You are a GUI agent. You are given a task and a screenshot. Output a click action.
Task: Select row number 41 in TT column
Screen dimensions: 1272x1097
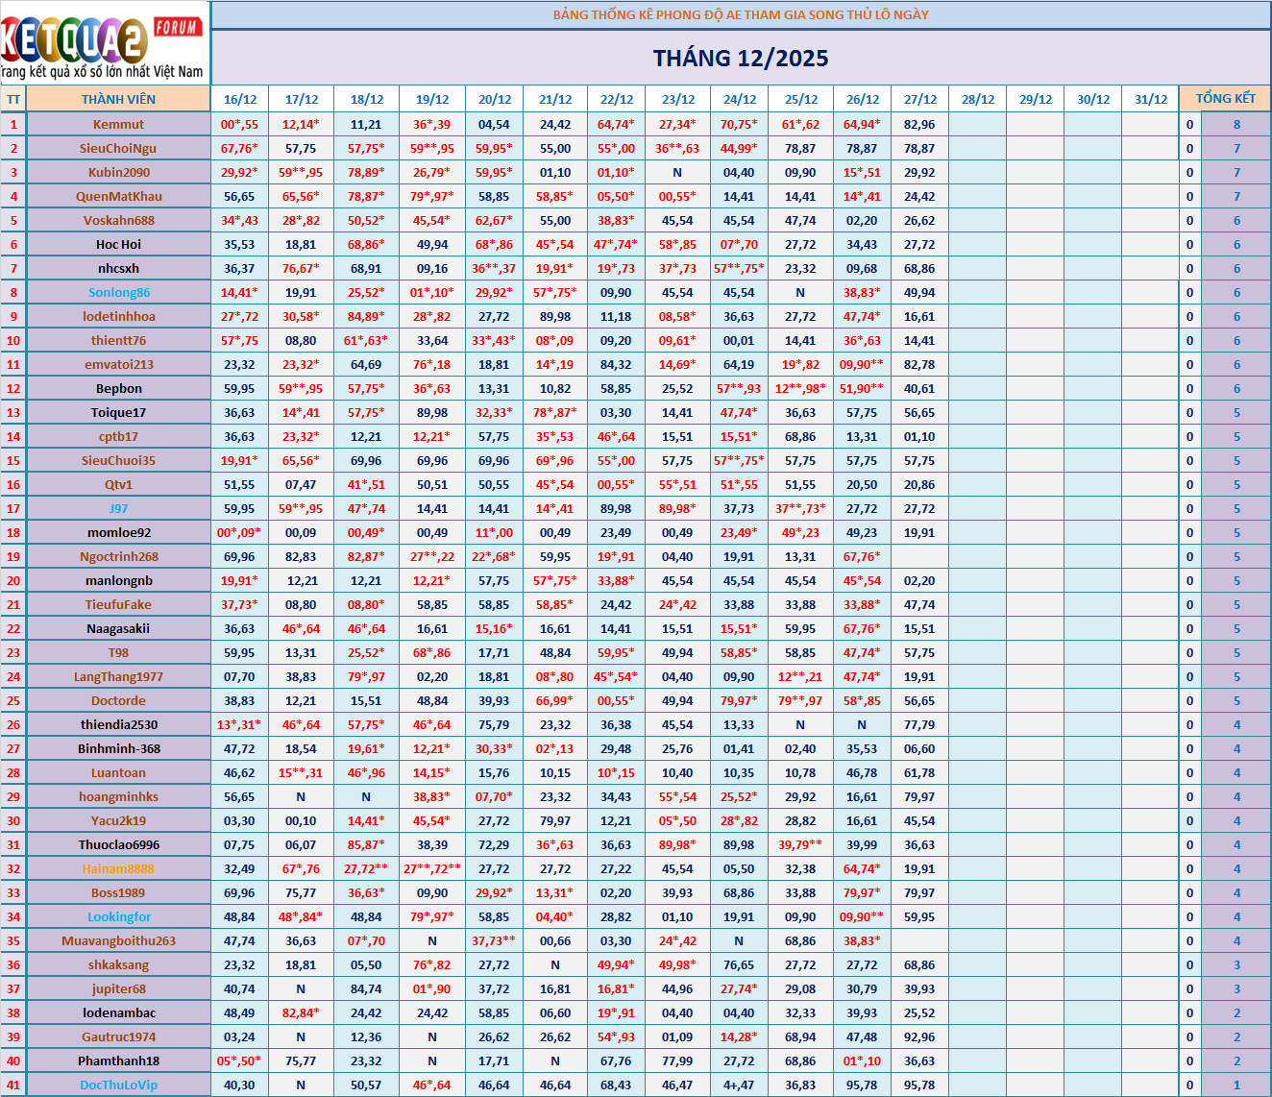click(13, 1085)
